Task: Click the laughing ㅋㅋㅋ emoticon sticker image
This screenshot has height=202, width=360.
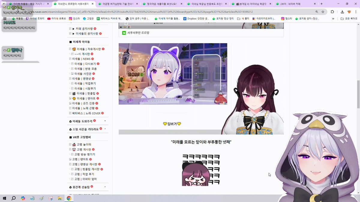Action: [x=201, y=170]
